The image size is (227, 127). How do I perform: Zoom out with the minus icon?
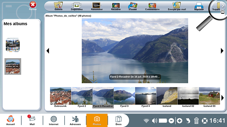[x=171, y=121]
